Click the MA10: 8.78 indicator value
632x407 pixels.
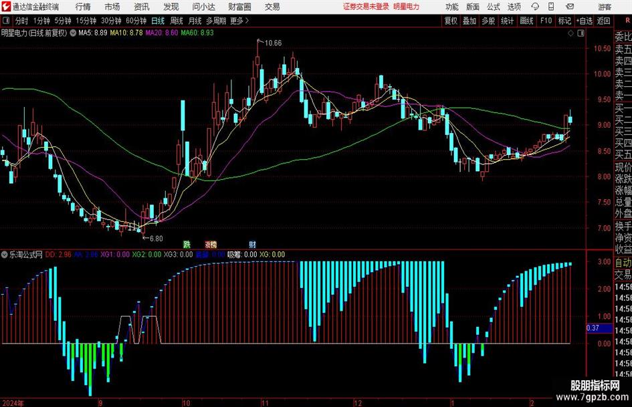126,33
